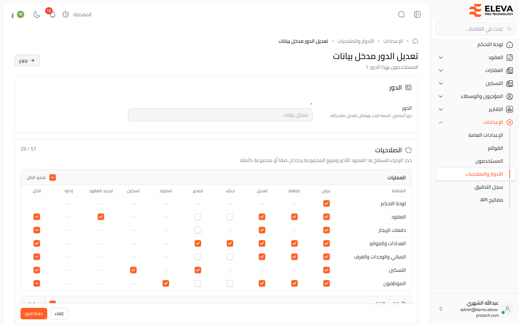
Task: Open the notifications bell icon
Action: (53, 15)
